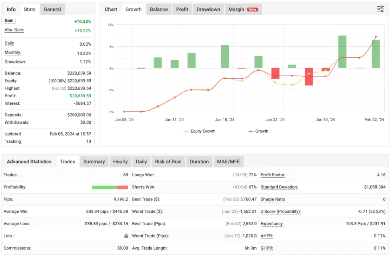Select the General tab
This screenshot has width=390, height=256.
pos(52,9)
